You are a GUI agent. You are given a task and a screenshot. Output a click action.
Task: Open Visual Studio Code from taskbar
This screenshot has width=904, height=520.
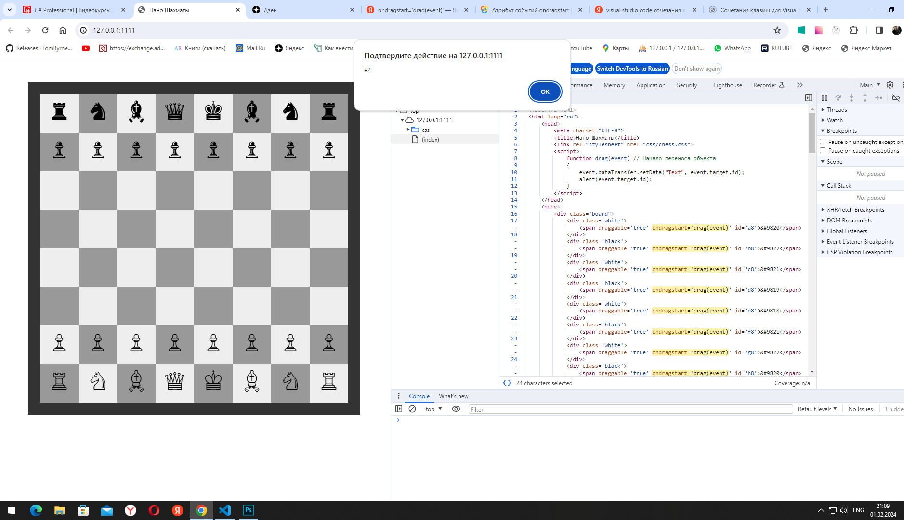(x=224, y=510)
